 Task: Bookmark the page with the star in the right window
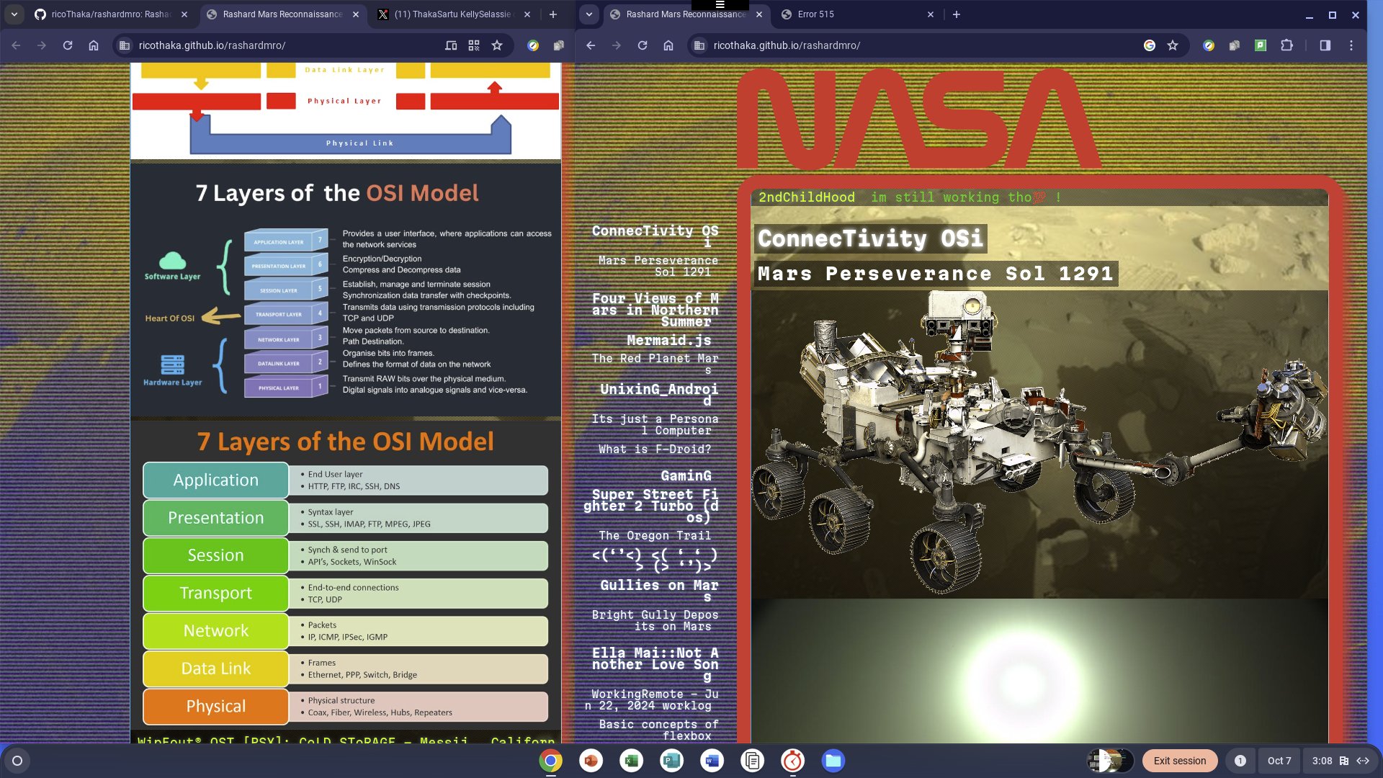point(1173,45)
